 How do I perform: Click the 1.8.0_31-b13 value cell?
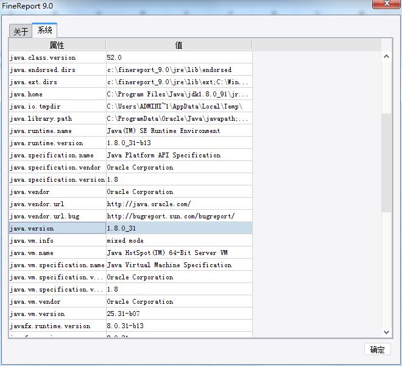179,143
